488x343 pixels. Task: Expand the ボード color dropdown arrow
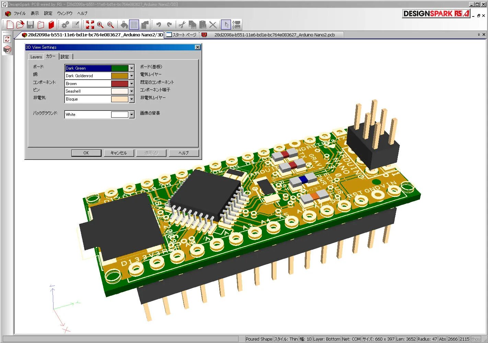(x=131, y=68)
